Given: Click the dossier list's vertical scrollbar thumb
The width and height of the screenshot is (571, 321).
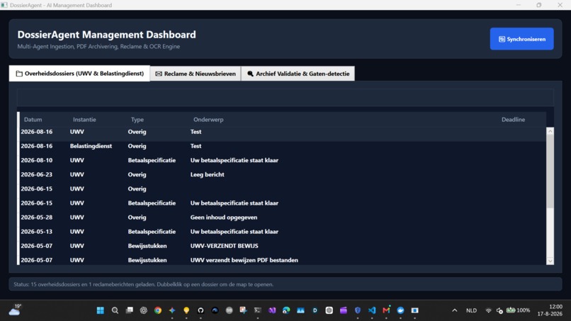Looking at the screenshot, I should [550, 172].
